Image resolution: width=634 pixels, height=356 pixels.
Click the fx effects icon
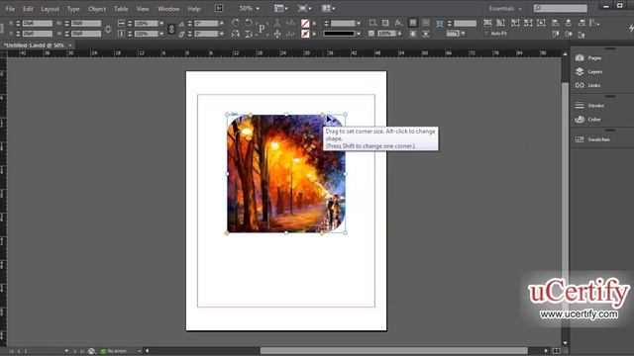[x=398, y=24]
